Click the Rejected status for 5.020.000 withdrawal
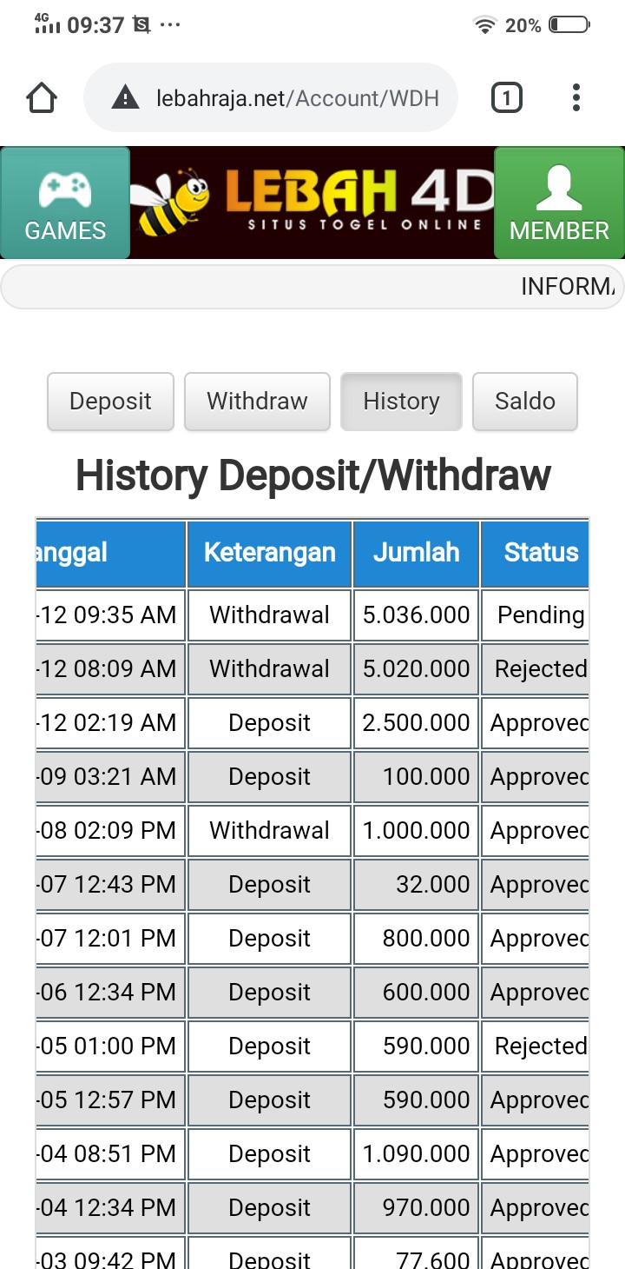Image resolution: width=625 pixels, height=1269 pixels. point(540,669)
